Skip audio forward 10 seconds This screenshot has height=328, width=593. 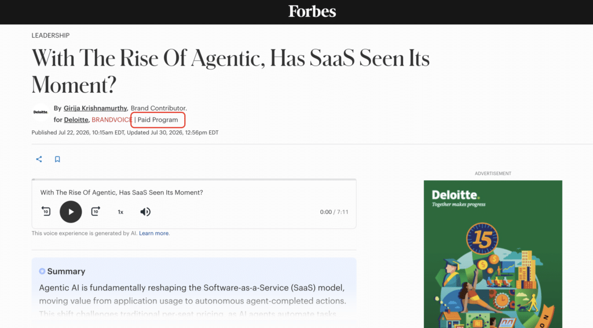pyautogui.click(x=96, y=211)
